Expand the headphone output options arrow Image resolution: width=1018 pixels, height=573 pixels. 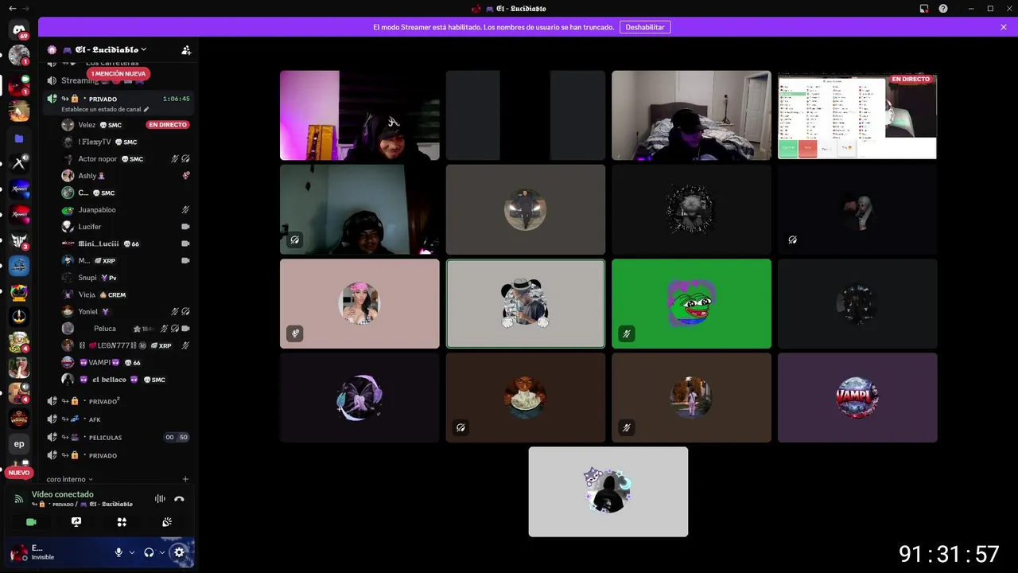[x=162, y=552]
